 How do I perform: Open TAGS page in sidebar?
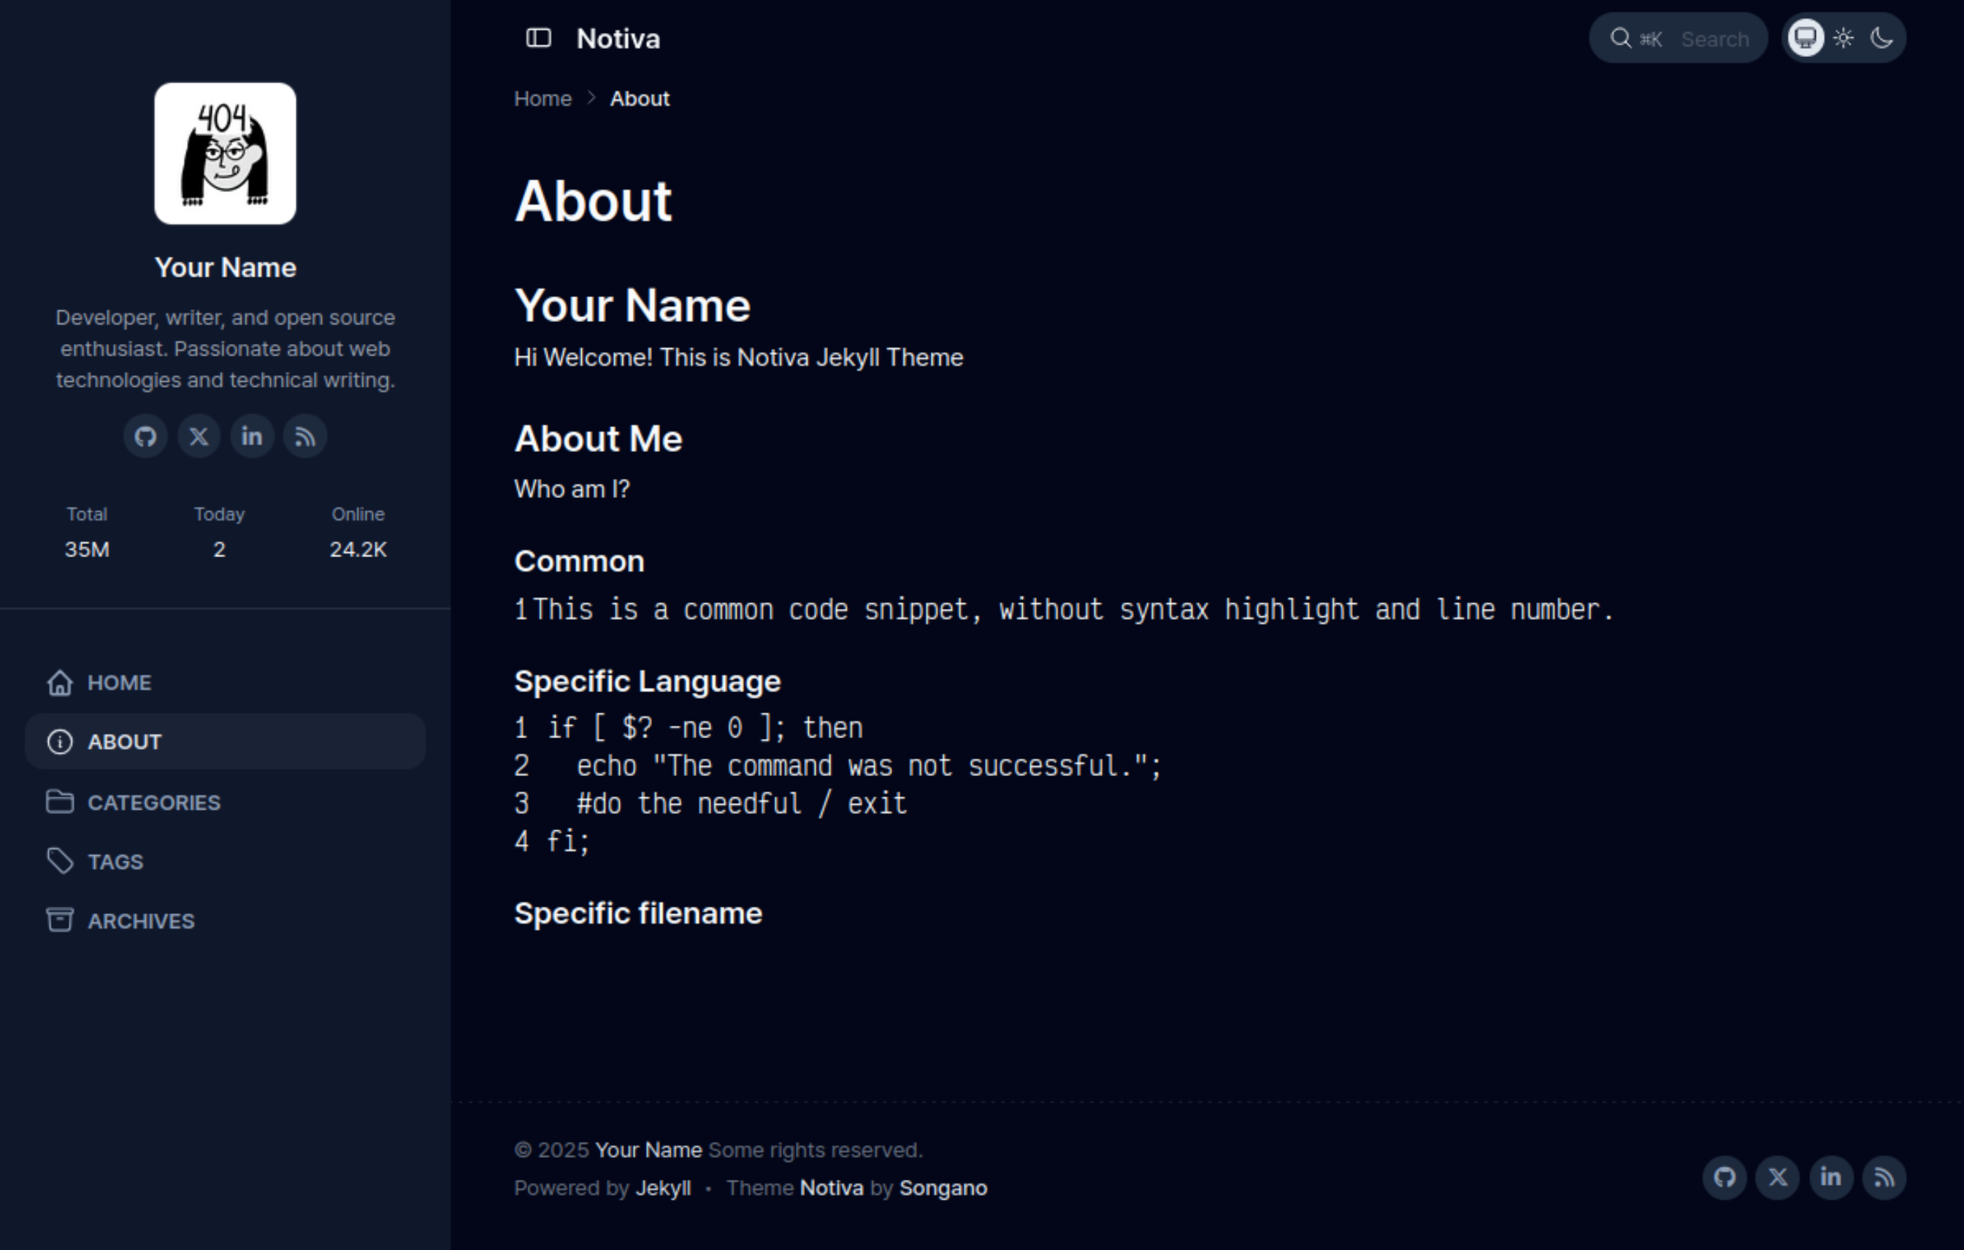[x=115, y=862]
